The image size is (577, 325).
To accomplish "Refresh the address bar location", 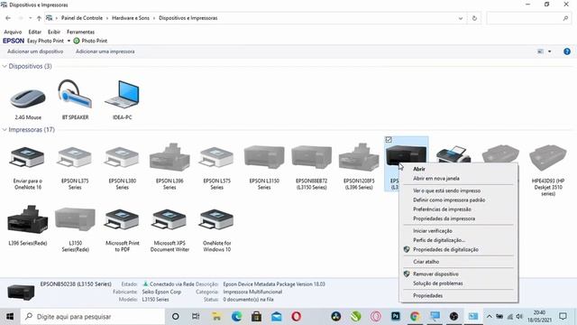I will coord(474,18).
